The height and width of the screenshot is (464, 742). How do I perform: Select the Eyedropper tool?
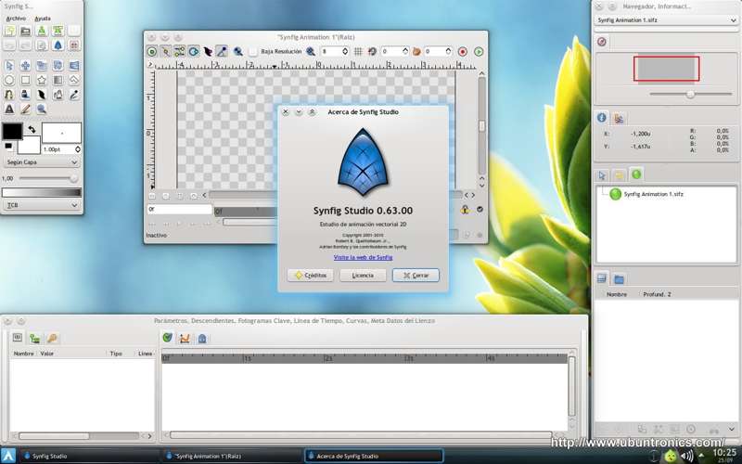(74, 95)
